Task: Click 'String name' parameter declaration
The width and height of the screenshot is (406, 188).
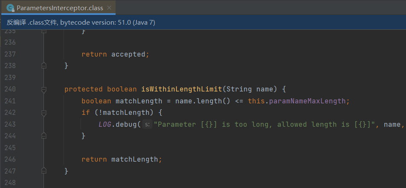Action: [x=250, y=89]
